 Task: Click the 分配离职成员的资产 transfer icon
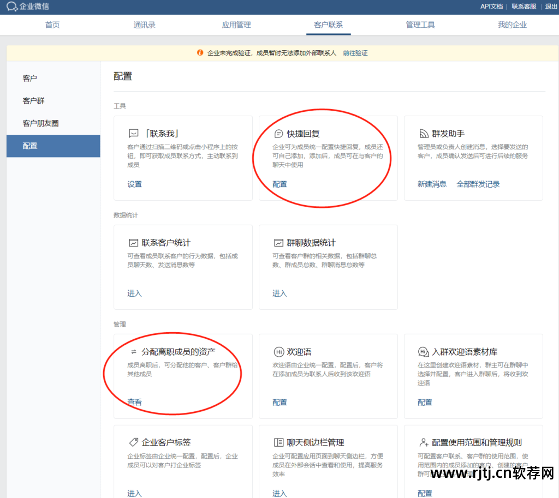[134, 351]
